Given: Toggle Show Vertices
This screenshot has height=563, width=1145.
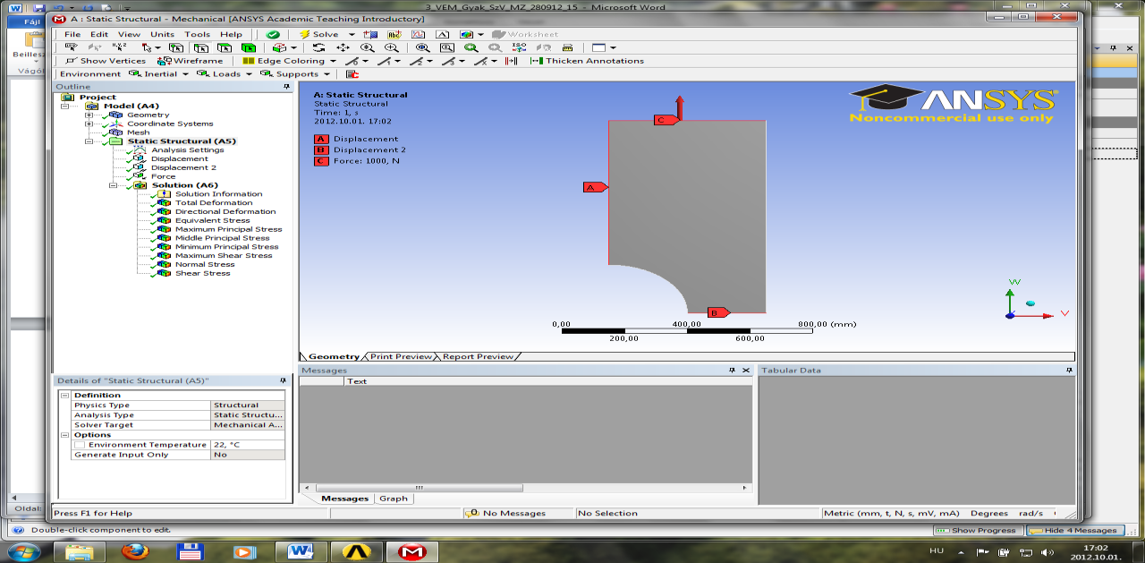Looking at the screenshot, I should [x=106, y=61].
